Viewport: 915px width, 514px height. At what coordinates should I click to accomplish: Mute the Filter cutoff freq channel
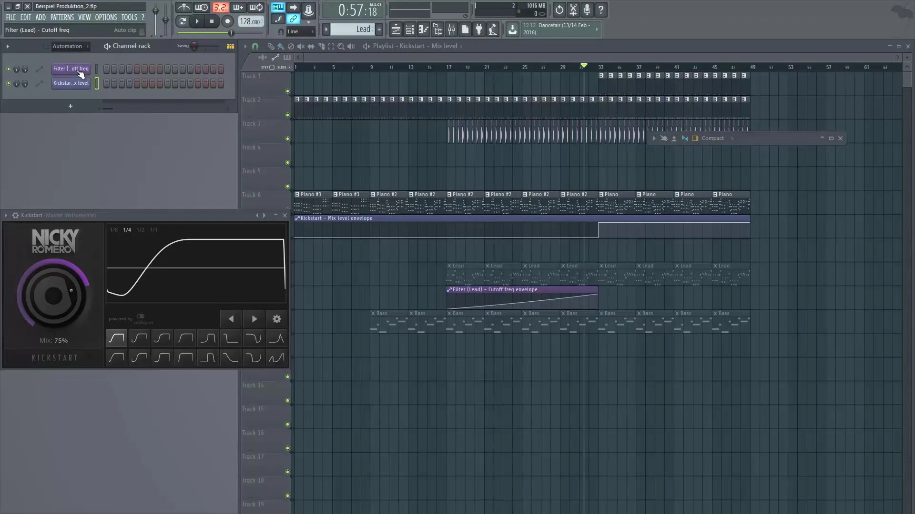[x=8, y=69]
